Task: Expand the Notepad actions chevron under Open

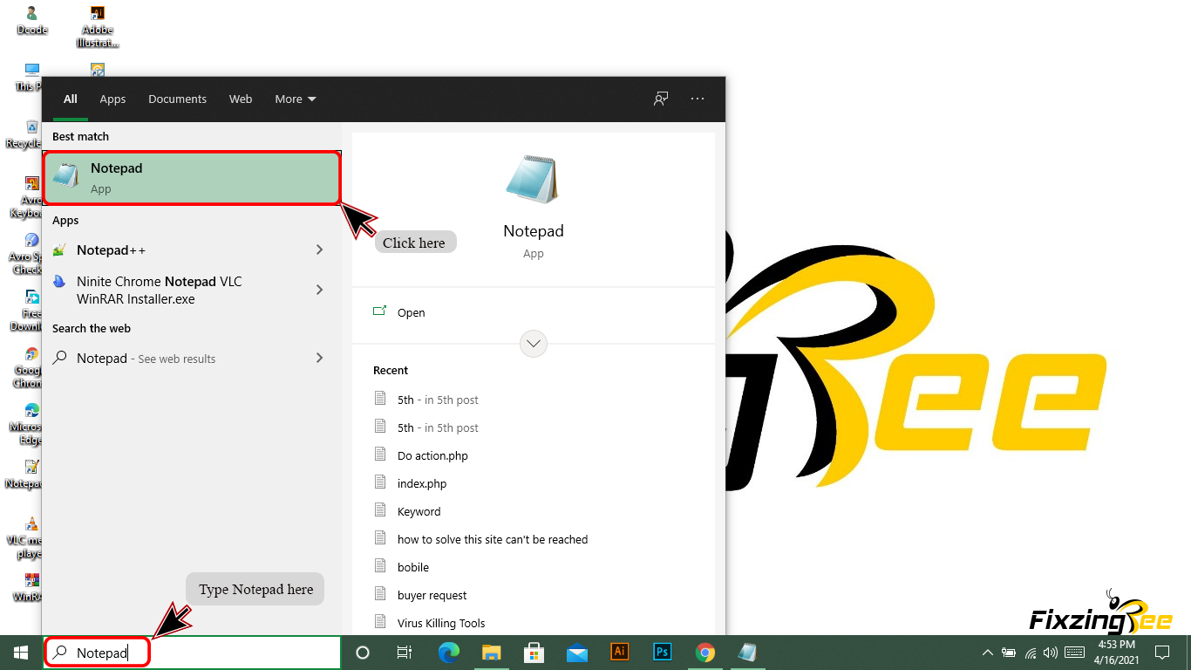Action: 534,344
